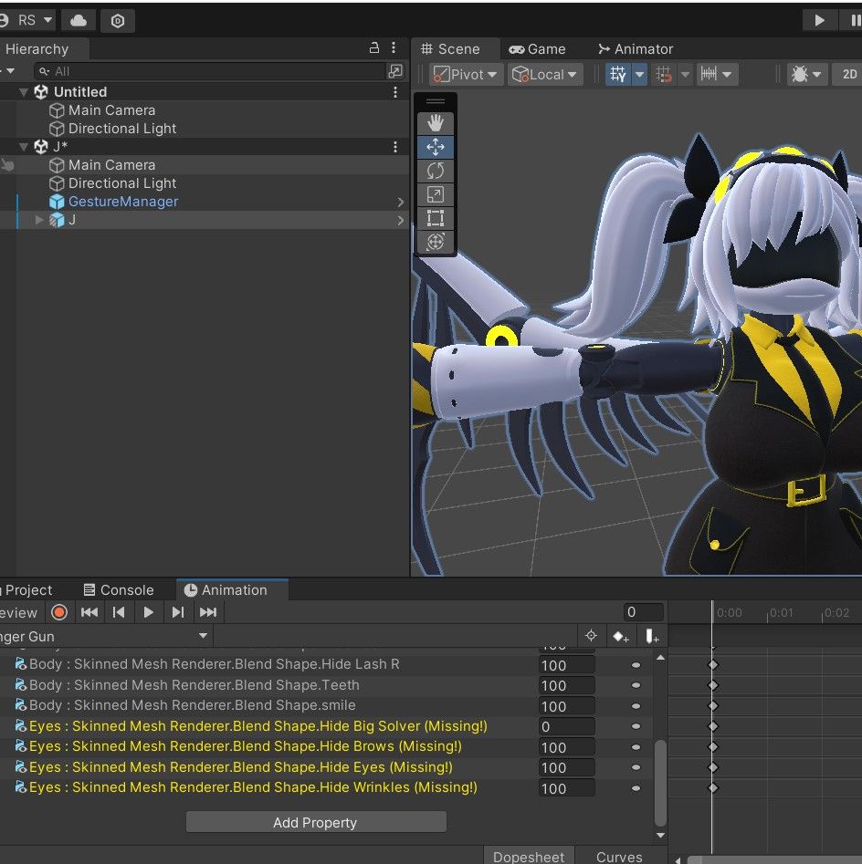This screenshot has width=862, height=864.
Task: Open the cloud services icon
Action: point(79,21)
